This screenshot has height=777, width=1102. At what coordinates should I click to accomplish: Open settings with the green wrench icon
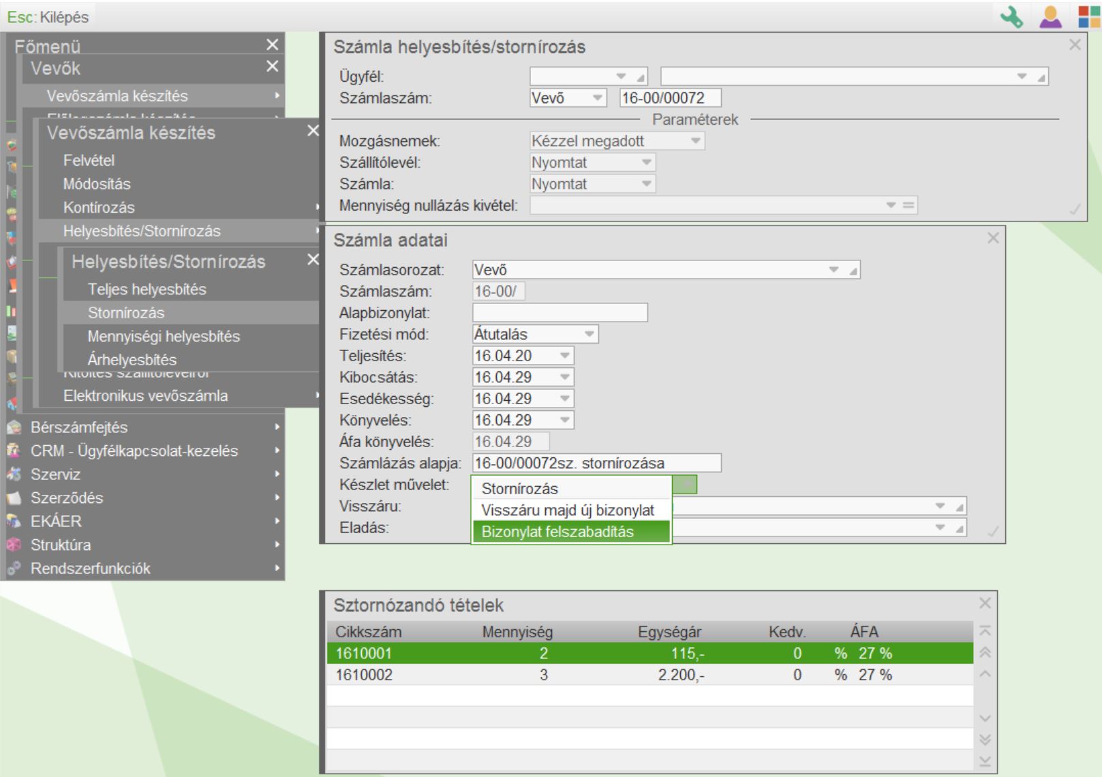click(x=1011, y=17)
